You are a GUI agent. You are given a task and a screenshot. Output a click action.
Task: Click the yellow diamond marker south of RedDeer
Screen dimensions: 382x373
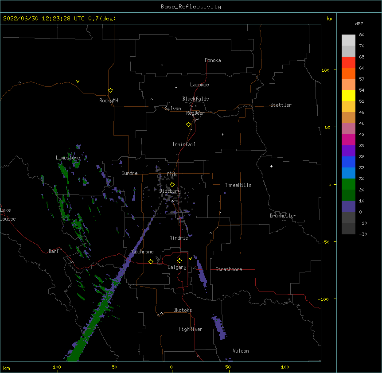click(x=188, y=124)
